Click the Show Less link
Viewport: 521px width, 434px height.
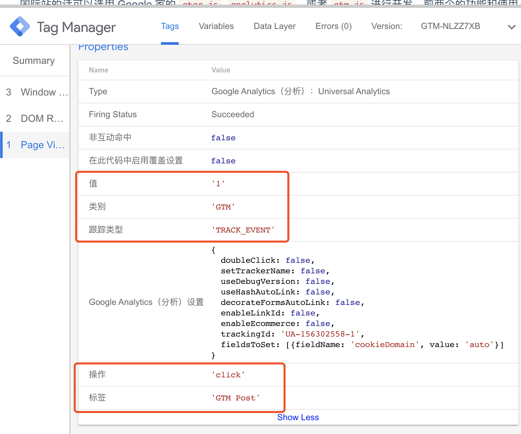298,417
